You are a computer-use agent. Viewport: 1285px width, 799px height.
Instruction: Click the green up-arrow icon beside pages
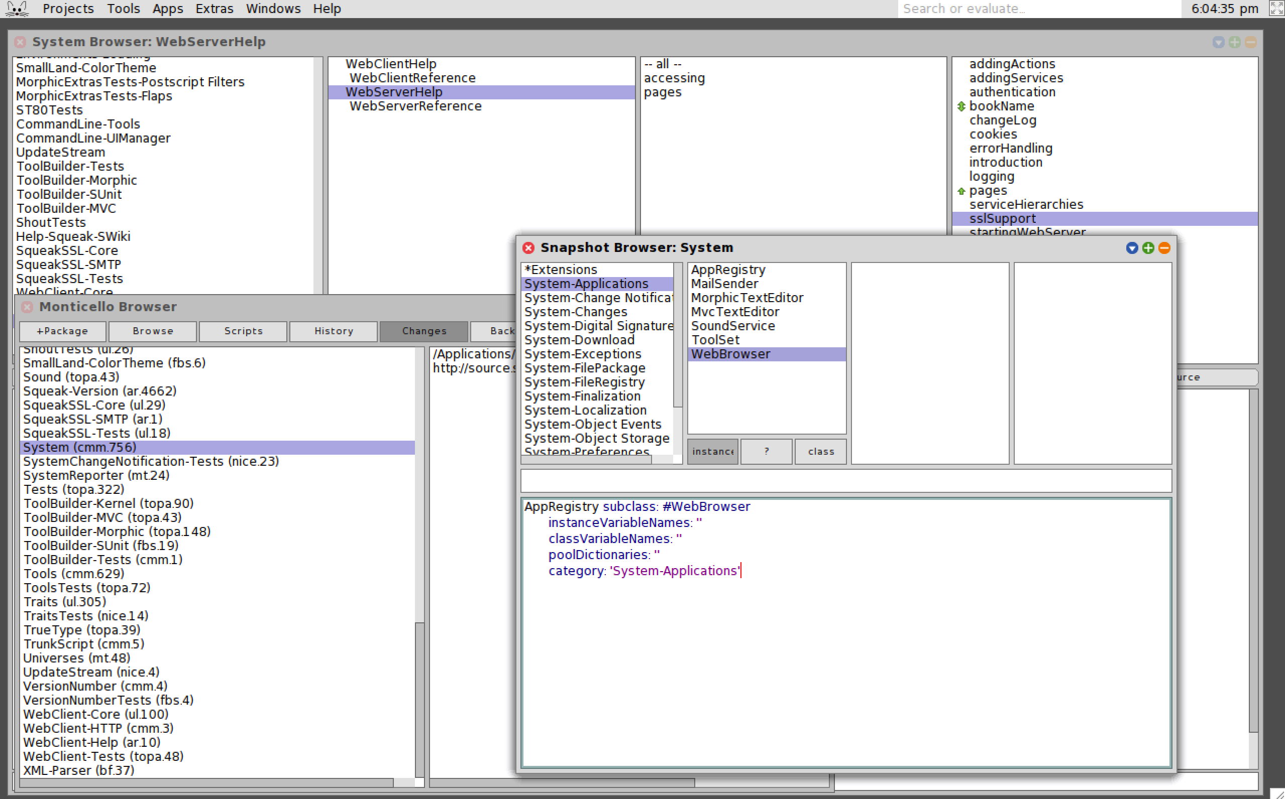pos(961,191)
